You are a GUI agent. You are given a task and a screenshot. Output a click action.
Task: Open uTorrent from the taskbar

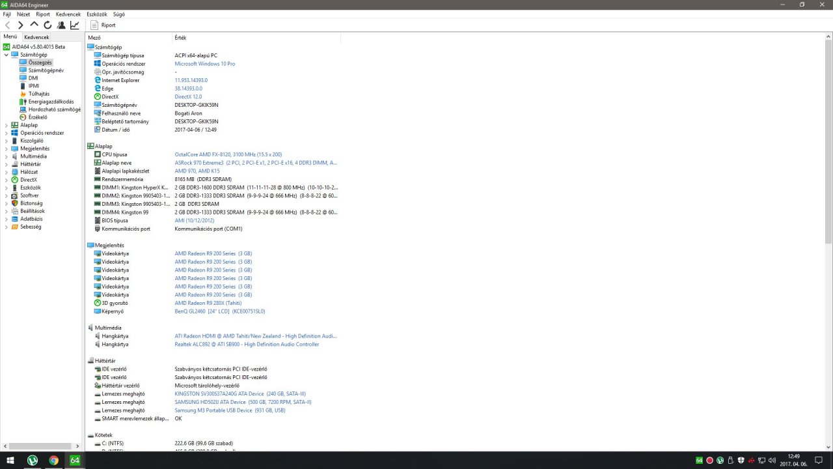[x=33, y=460]
